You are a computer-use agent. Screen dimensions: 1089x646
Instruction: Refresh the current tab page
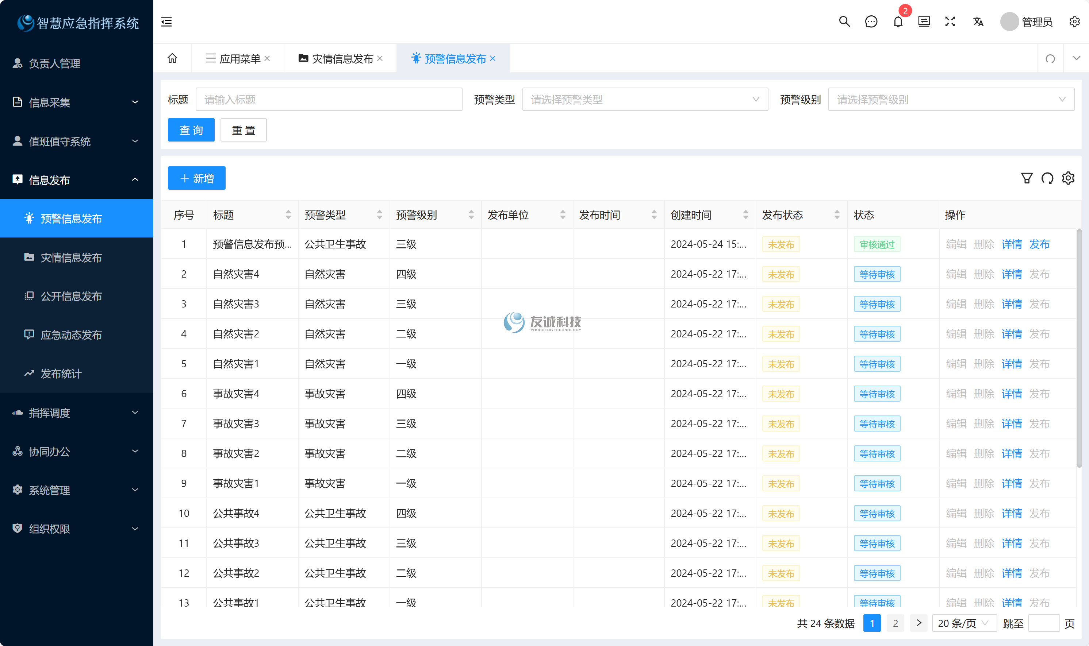(x=1050, y=58)
